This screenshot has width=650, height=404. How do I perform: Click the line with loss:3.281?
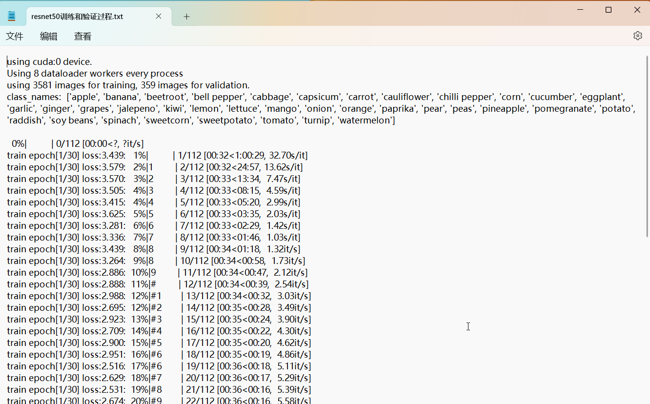coord(154,226)
